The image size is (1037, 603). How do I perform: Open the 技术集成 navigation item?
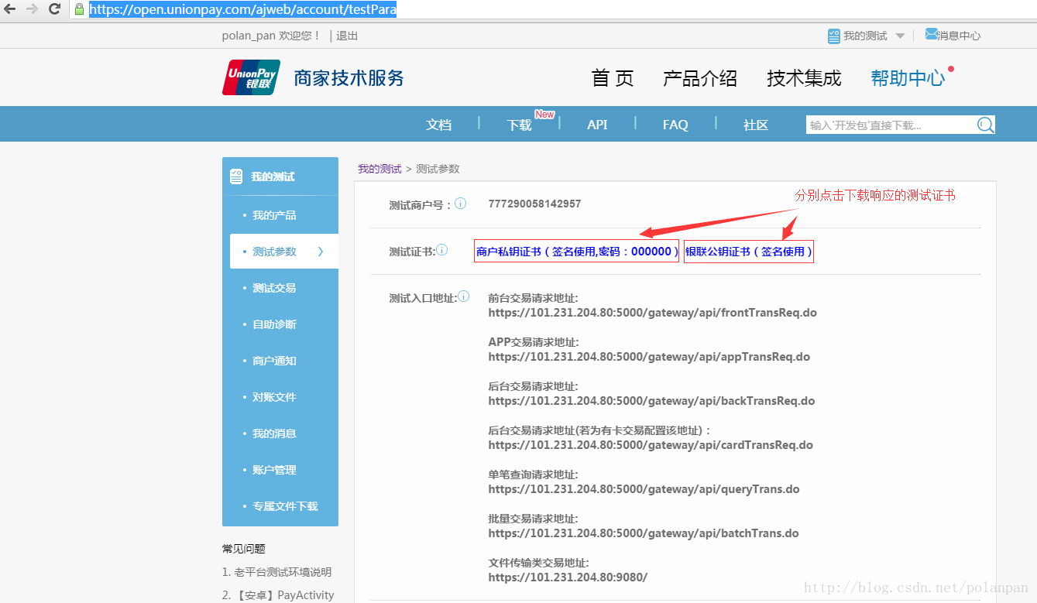[x=804, y=78]
